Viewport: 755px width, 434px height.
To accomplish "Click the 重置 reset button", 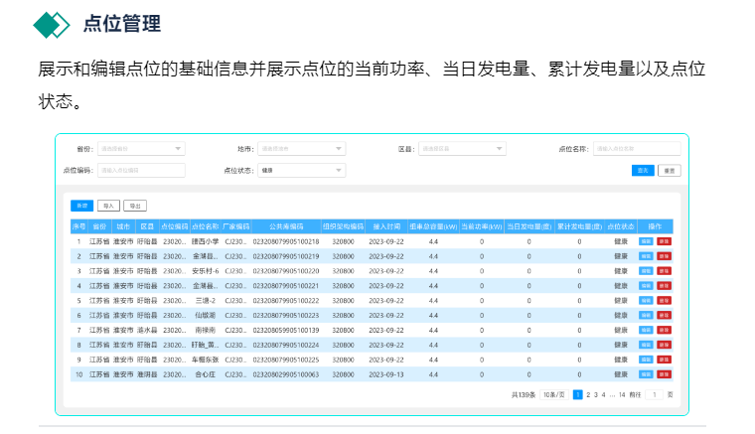I will pos(670,171).
